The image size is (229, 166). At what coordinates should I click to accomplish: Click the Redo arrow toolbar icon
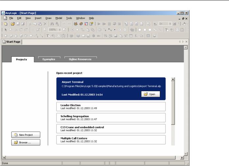tap(69, 24)
